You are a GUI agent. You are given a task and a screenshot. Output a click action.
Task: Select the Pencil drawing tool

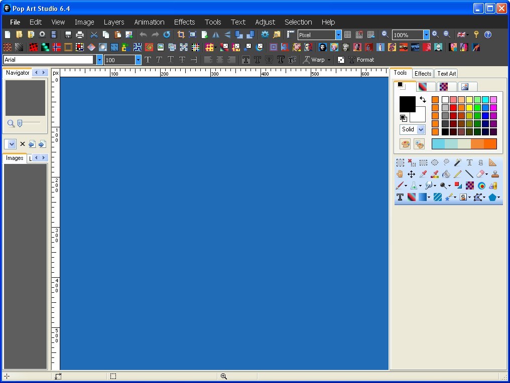click(x=457, y=174)
